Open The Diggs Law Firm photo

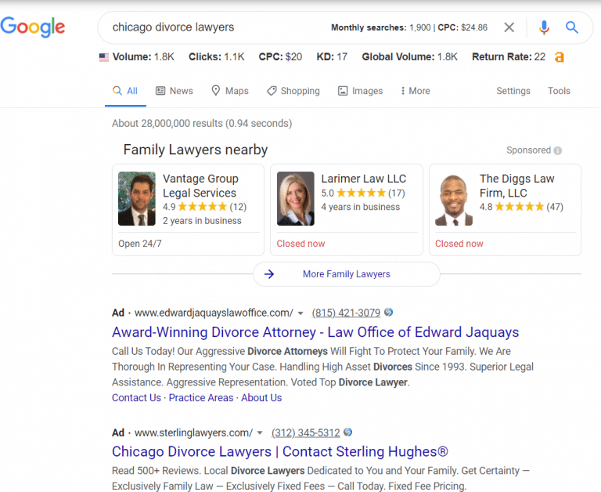click(454, 198)
